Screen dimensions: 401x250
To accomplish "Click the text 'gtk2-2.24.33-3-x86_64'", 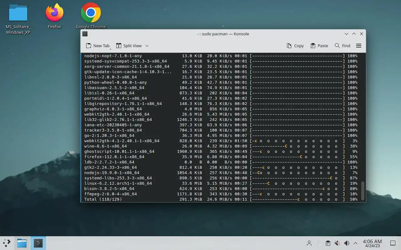I will pyautogui.click(x=111, y=167).
